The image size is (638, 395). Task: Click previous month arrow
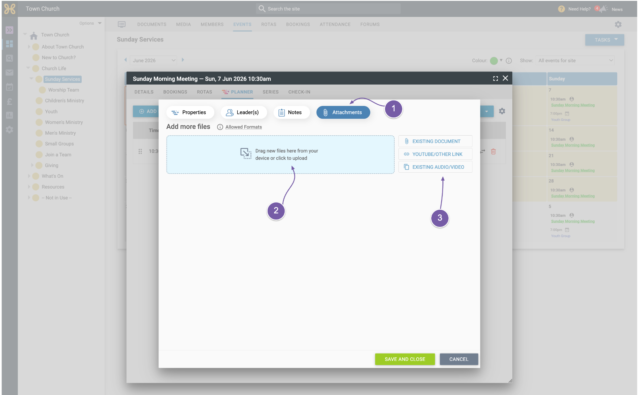tap(125, 60)
